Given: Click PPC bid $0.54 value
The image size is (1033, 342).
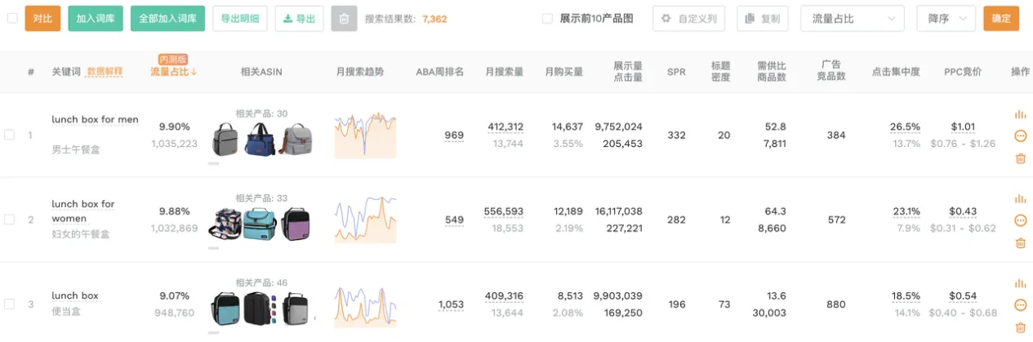Looking at the screenshot, I should (x=963, y=296).
